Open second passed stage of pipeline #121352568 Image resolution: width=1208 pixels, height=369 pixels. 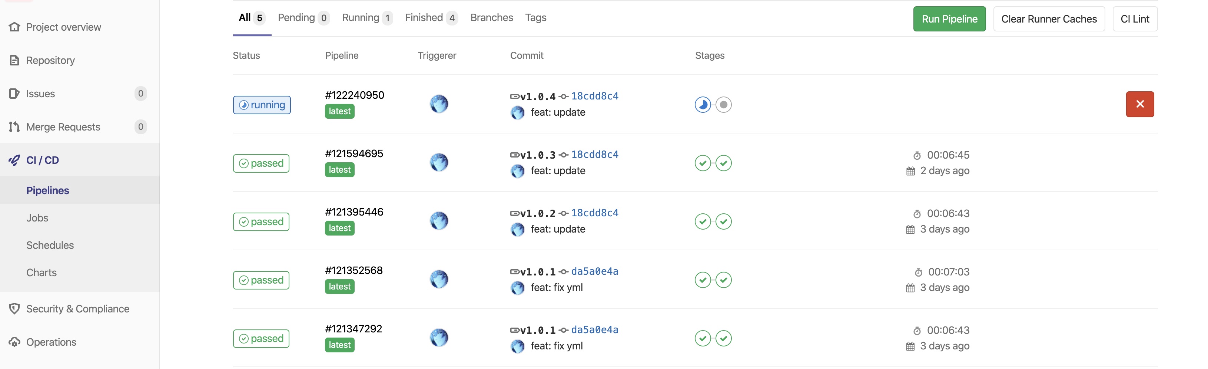pos(724,280)
